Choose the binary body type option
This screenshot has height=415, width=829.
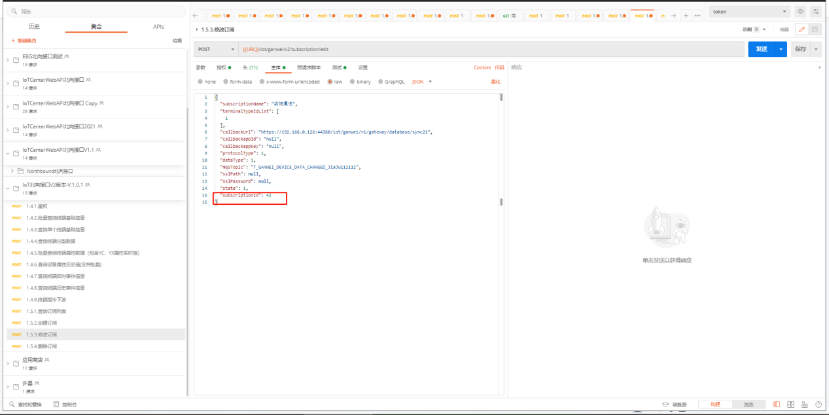pyautogui.click(x=352, y=82)
